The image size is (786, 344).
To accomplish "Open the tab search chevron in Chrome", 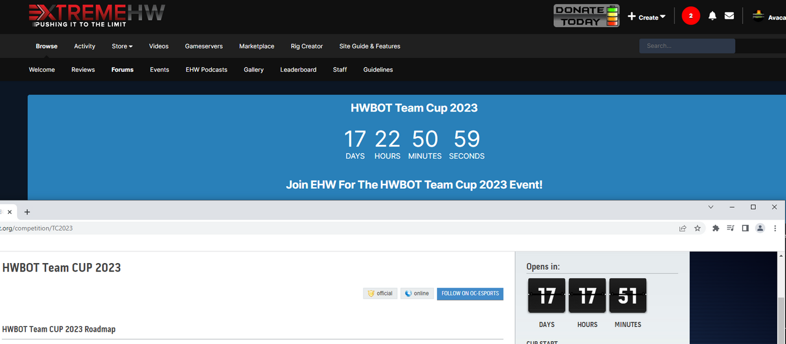I will 711,207.
